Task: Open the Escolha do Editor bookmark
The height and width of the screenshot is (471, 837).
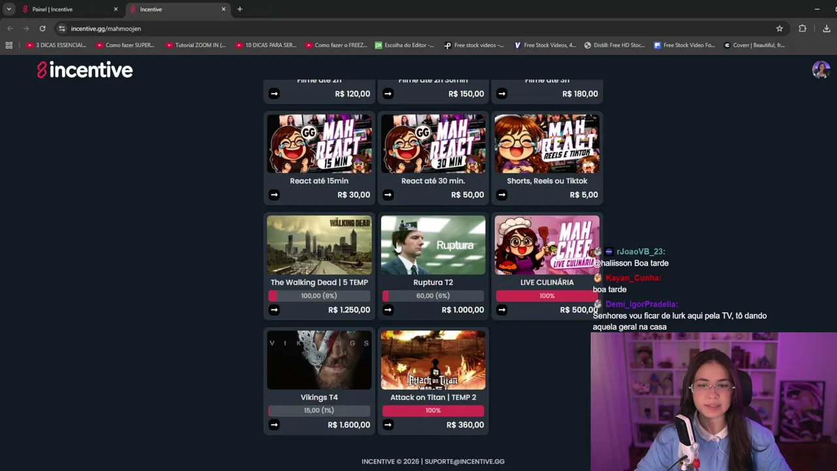Action: pos(405,45)
